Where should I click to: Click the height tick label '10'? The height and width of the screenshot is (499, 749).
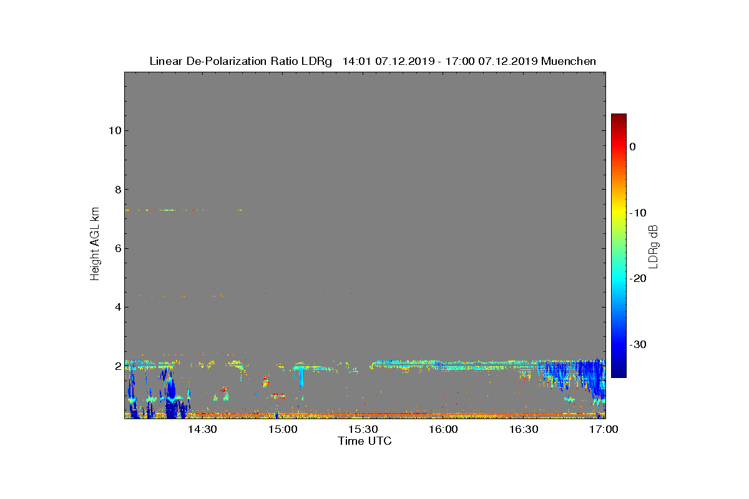(x=114, y=130)
